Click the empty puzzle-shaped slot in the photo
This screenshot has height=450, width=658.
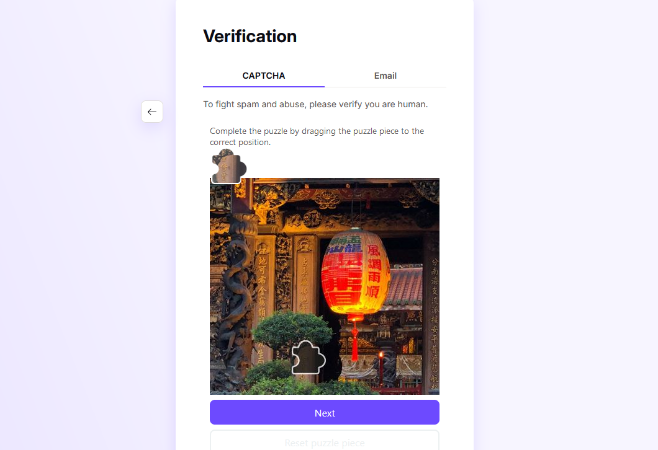click(309, 358)
